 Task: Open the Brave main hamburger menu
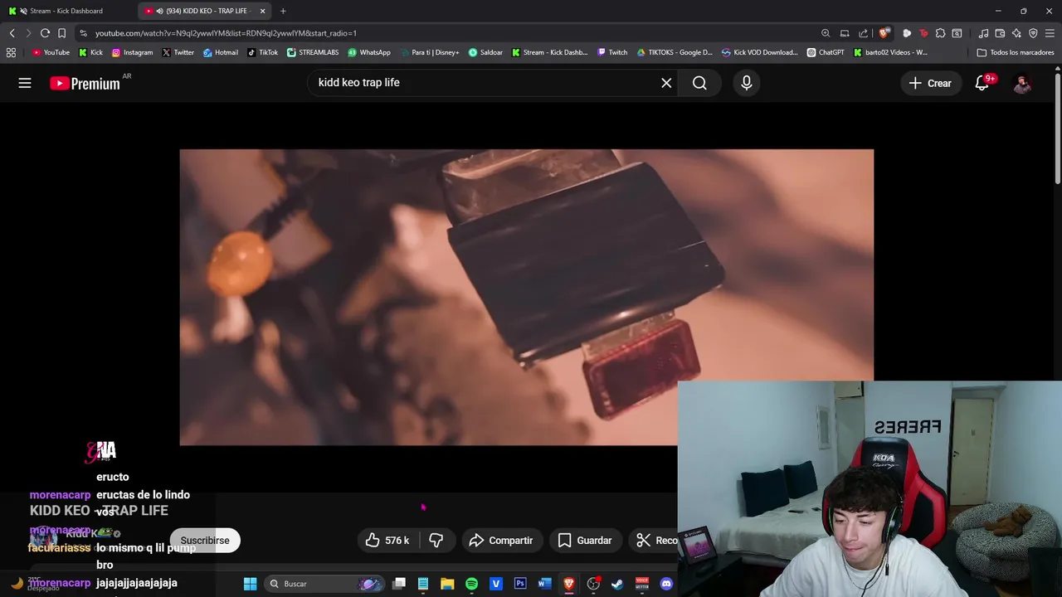click(x=1050, y=33)
